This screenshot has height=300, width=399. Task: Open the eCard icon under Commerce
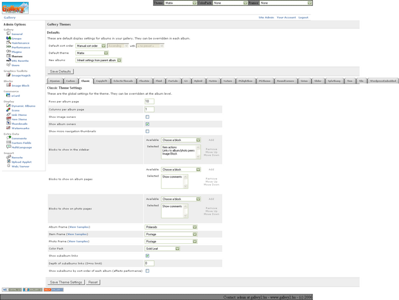(x=8, y=95)
